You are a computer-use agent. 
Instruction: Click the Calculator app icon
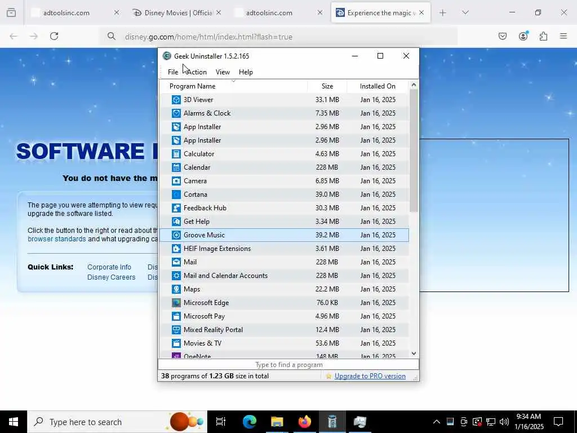[176, 154]
